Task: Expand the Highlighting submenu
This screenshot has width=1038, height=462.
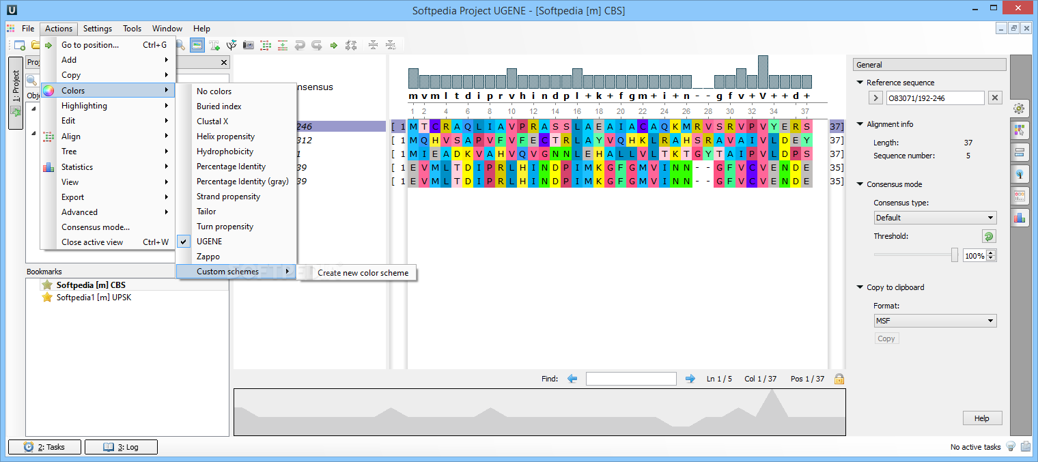Action: coord(107,106)
